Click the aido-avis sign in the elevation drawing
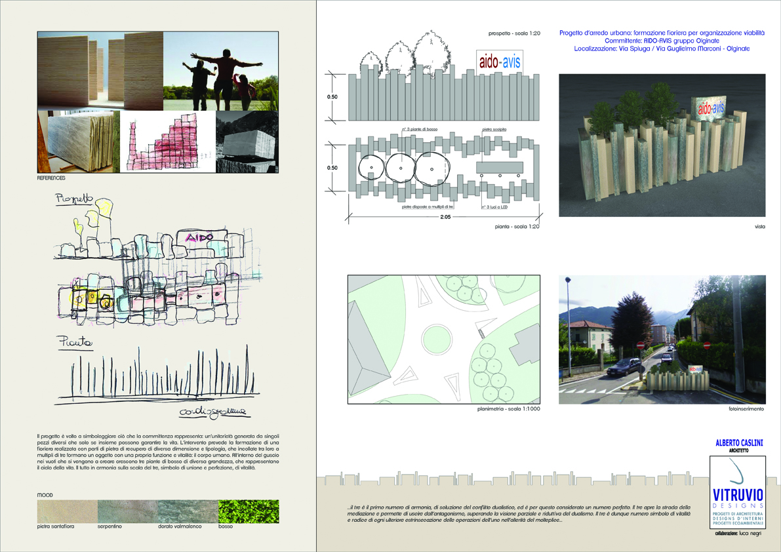 tap(500, 62)
